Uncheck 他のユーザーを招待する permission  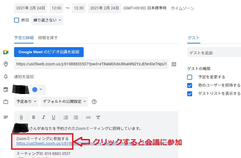click(x=190, y=85)
